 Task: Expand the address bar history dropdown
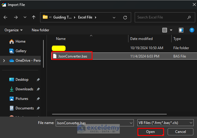pyautogui.click(x=114, y=18)
